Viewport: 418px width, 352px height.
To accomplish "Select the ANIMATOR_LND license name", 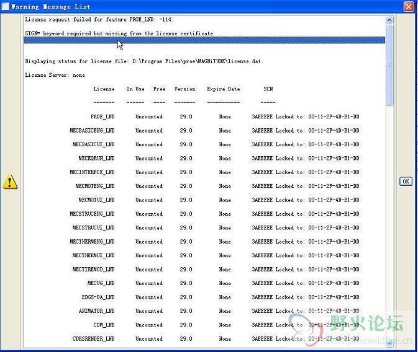I will click(x=96, y=310).
